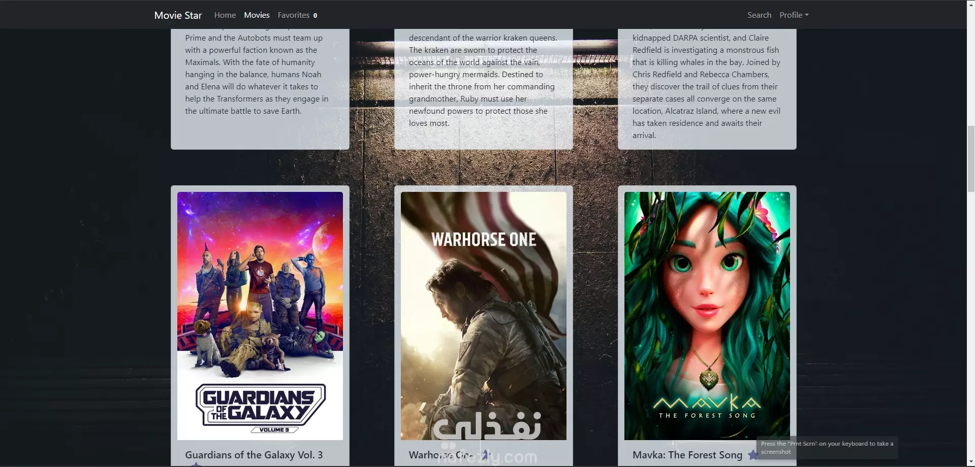Click the star beside Warhorse One title
The image size is (975, 467).
point(485,455)
